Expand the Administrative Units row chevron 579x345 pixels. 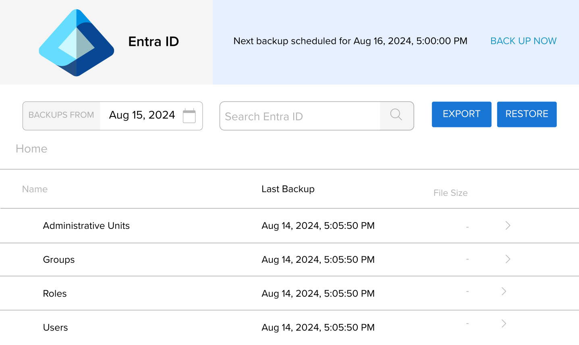click(x=508, y=225)
